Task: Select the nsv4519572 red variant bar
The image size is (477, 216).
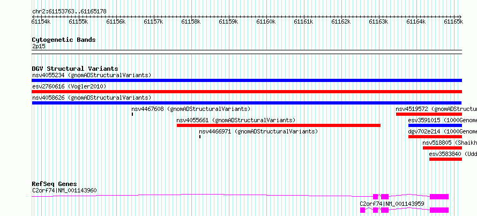Action: coord(429,114)
